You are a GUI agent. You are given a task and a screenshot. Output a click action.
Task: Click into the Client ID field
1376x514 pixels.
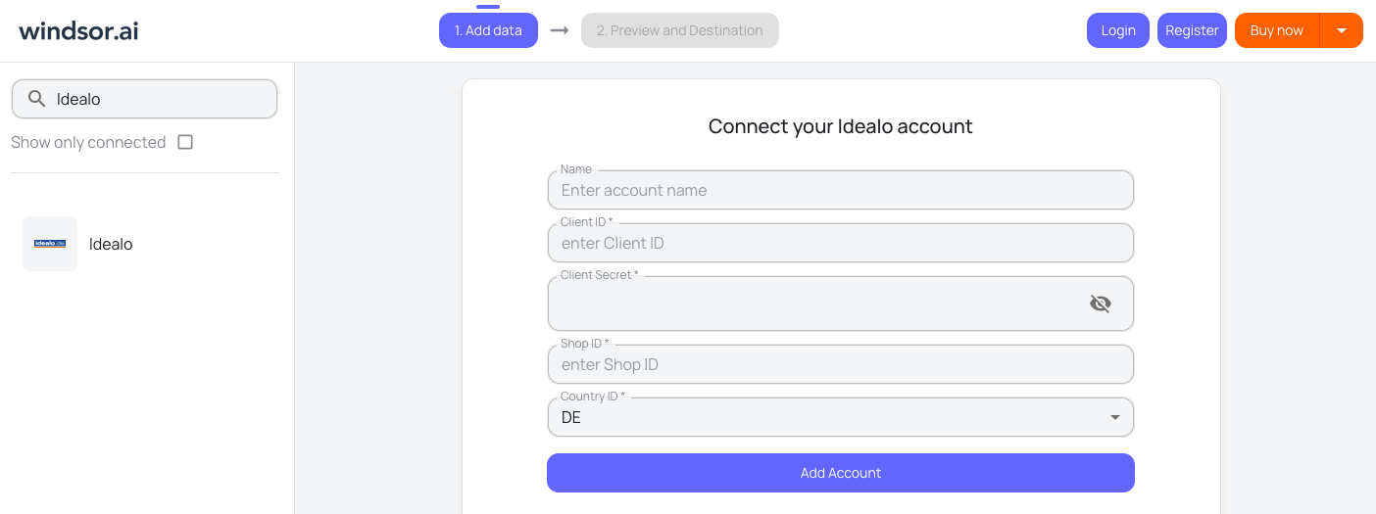click(840, 244)
